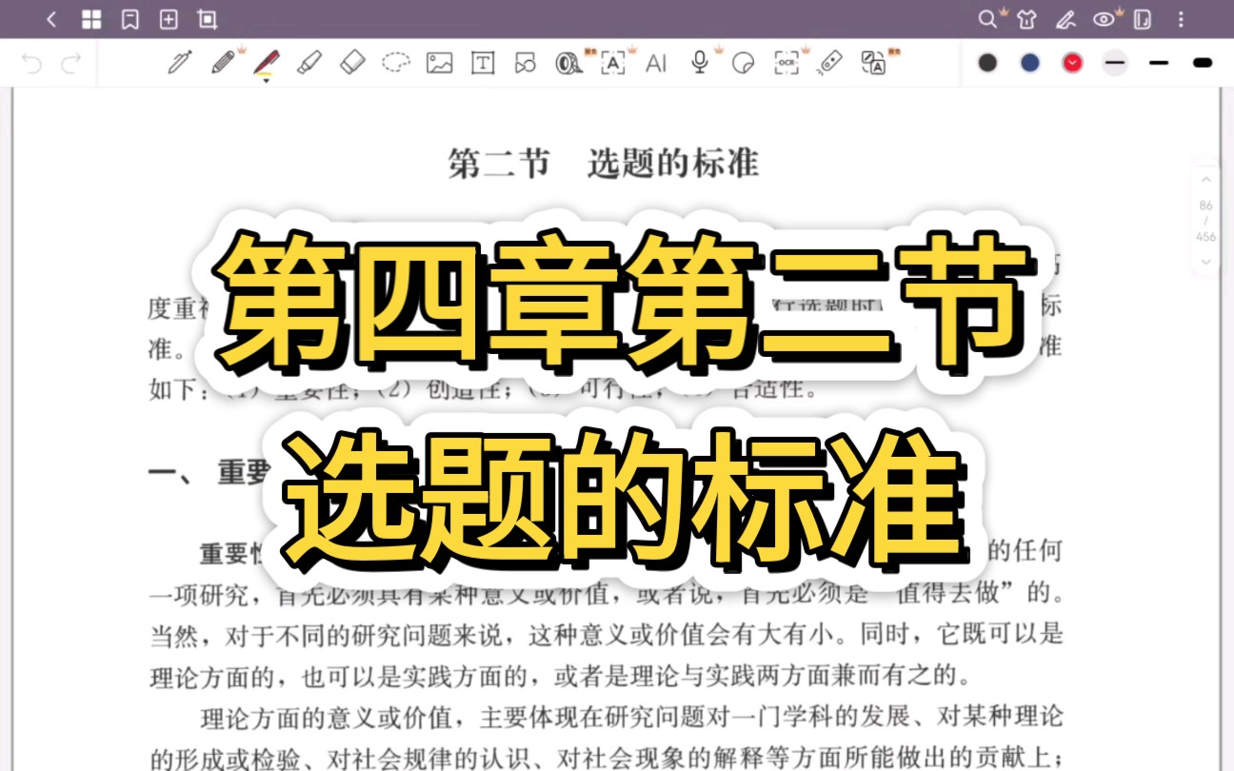1234x771 pixels.
Task: Open the bookmark panel
Action: (x=130, y=19)
